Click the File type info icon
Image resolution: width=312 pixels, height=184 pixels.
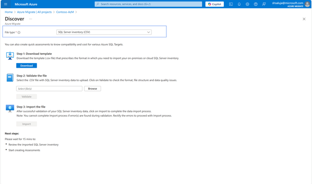click(x=19, y=32)
